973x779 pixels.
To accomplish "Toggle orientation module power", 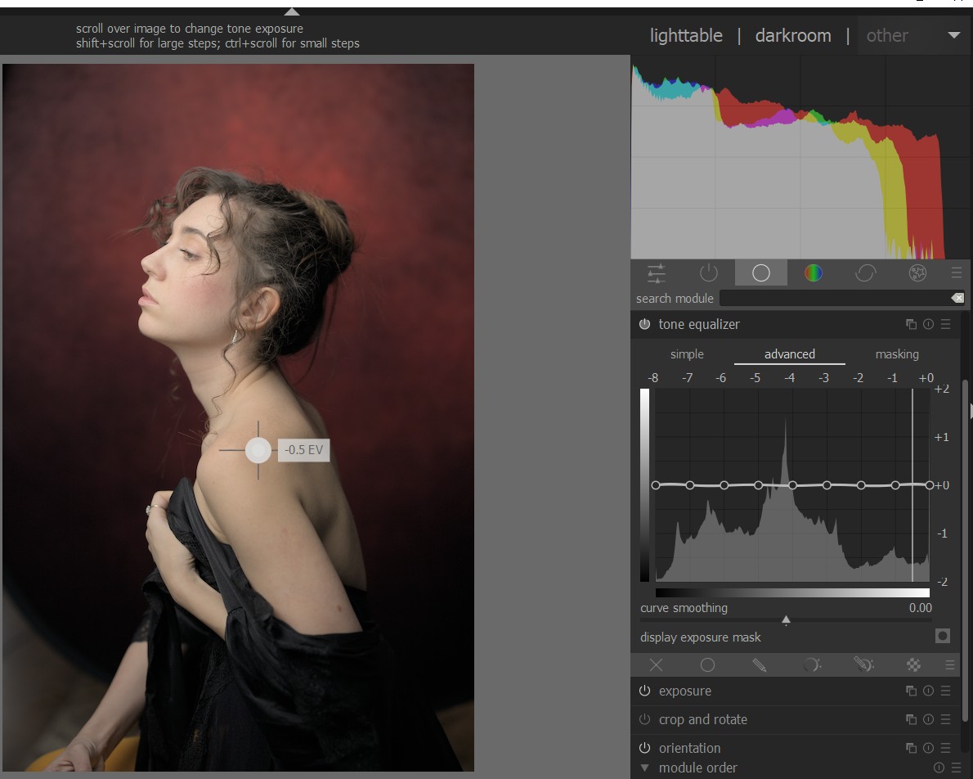I will pyautogui.click(x=645, y=748).
